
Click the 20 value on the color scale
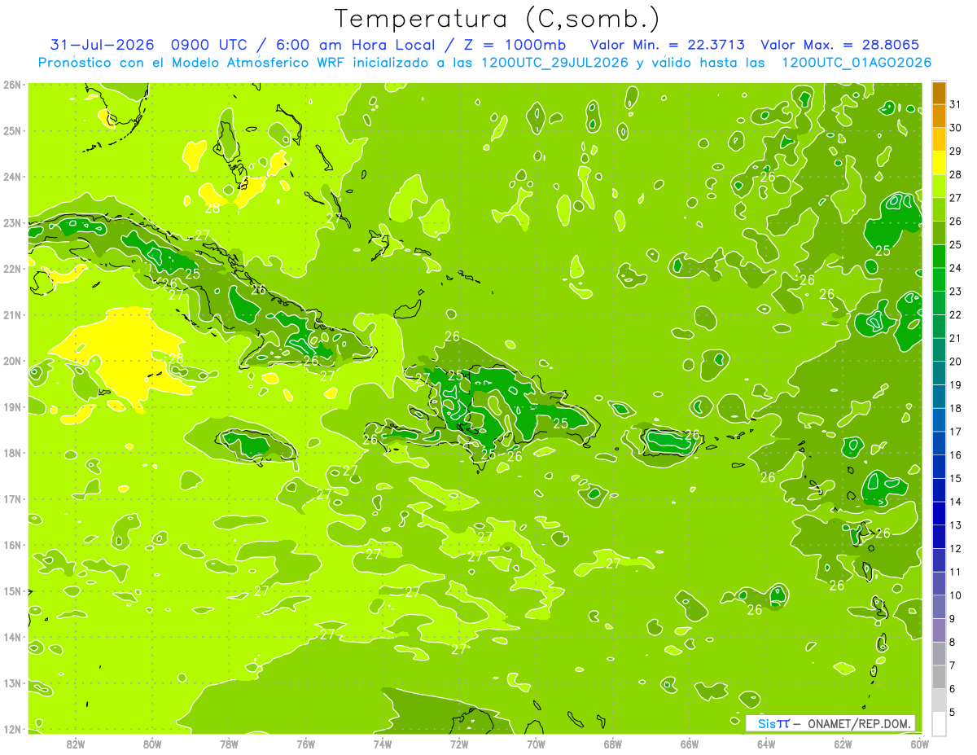pos(956,362)
